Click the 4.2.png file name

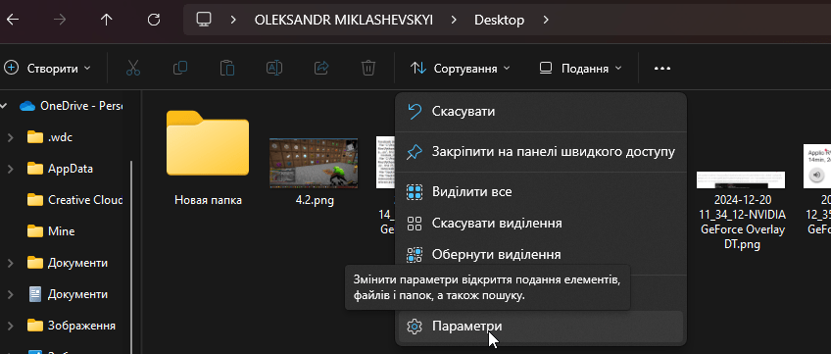tap(315, 201)
